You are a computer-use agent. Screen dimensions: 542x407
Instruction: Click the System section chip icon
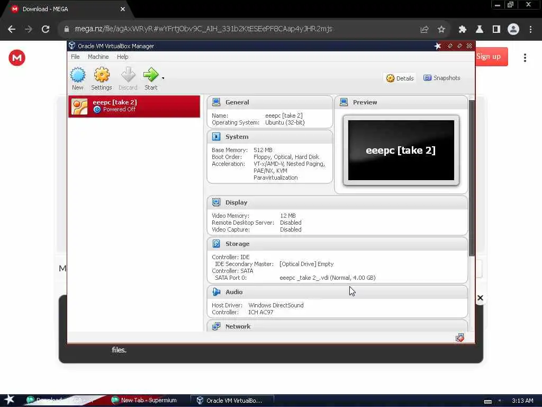point(216,137)
